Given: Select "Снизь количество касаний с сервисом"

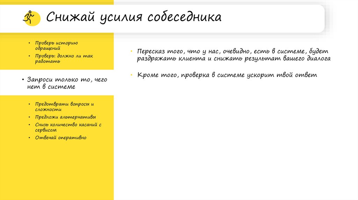Looking at the screenshot, I should (x=68, y=127).
